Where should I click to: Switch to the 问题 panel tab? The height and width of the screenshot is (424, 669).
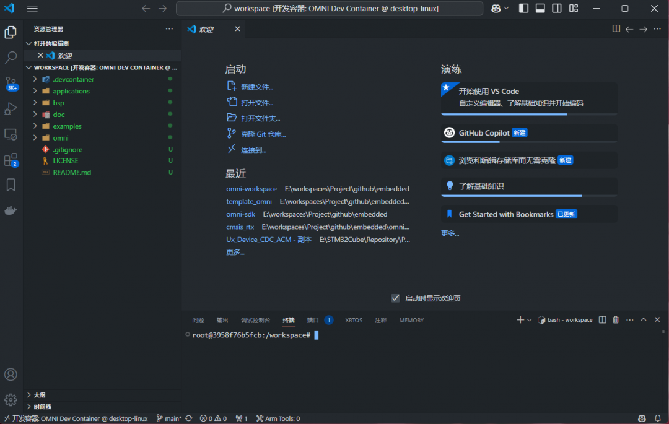198,321
